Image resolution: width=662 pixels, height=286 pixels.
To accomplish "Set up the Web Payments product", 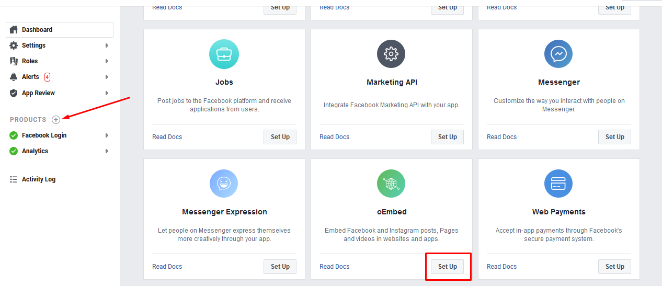I will tap(615, 267).
